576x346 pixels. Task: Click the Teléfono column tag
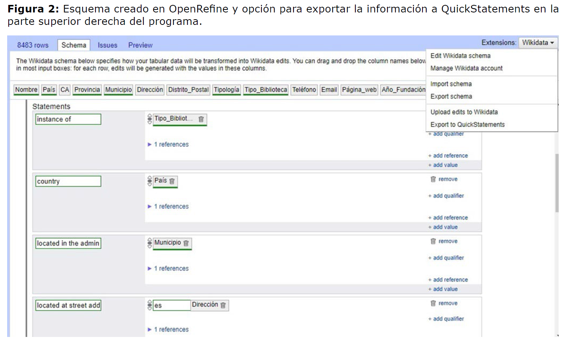[x=304, y=90]
